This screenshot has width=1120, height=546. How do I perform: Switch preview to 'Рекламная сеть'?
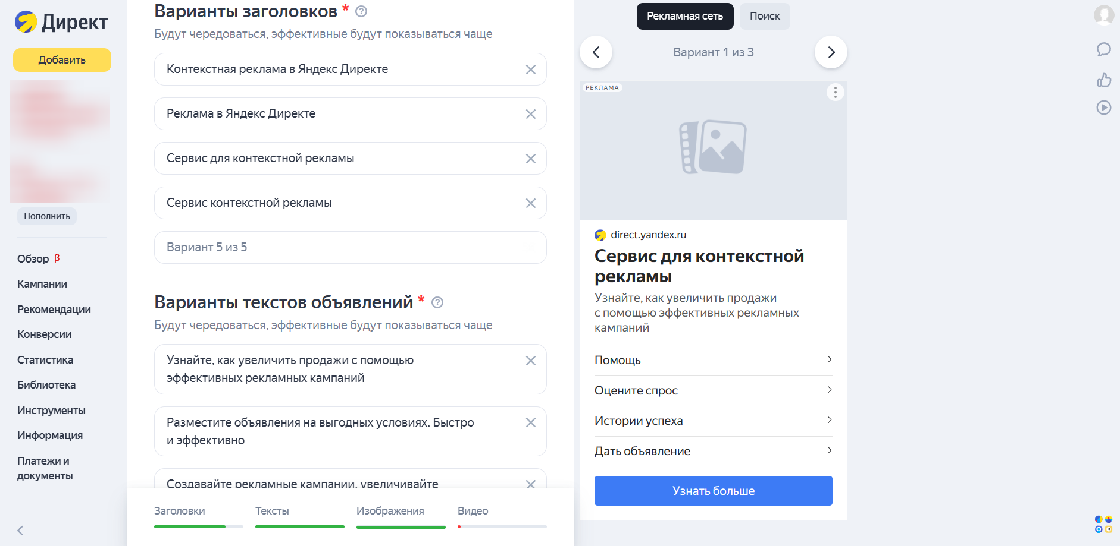[x=685, y=16]
